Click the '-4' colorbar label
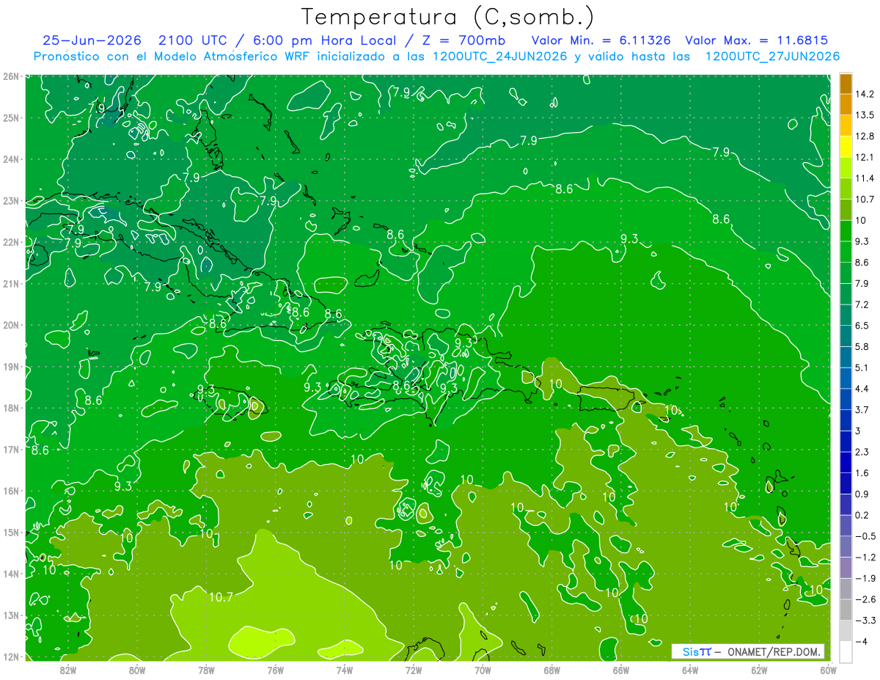The image size is (880, 680). click(860, 641)
